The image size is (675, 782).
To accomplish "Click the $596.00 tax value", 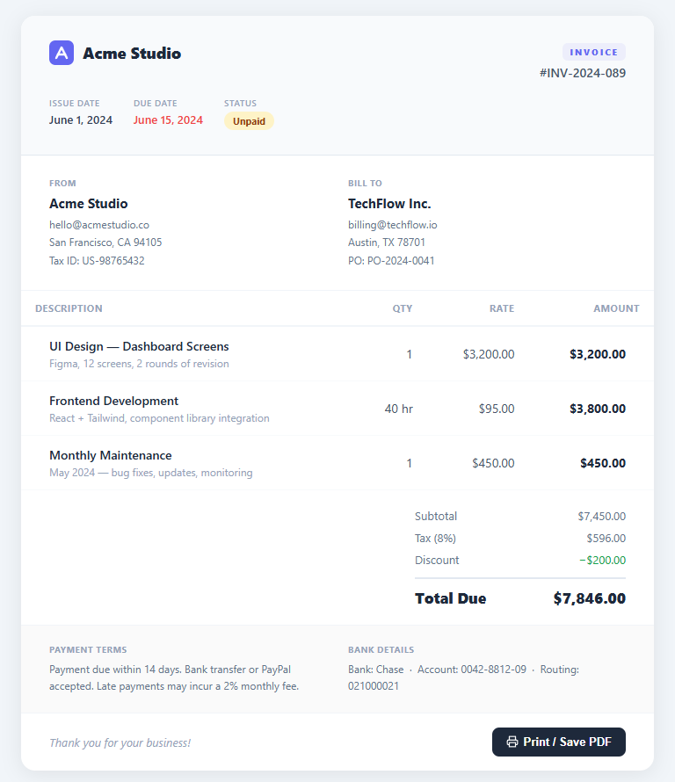I will coord(606,538).
